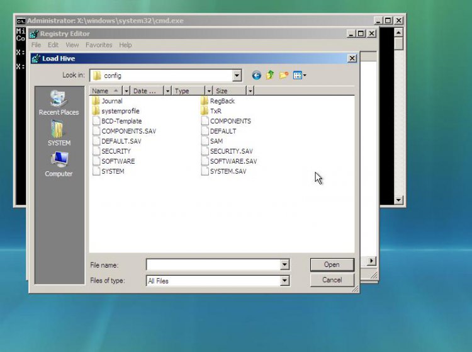
Task: Select SYSTEM shortcut in places sidebar
Action: [x=59, y=133]
